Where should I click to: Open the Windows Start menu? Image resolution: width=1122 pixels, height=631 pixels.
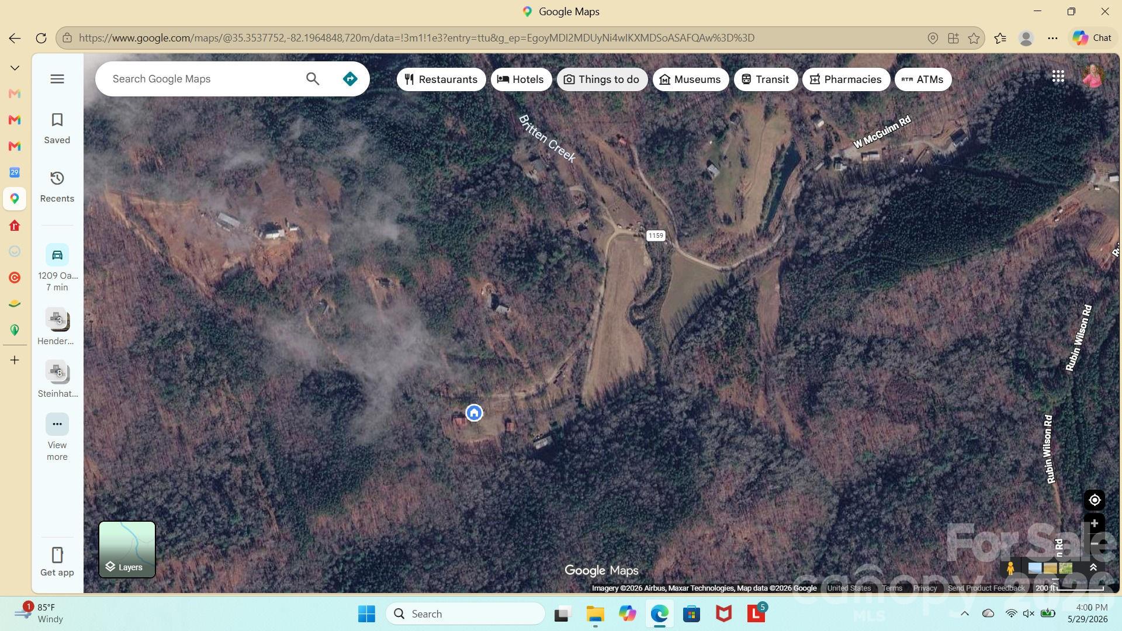coord(366,614)
